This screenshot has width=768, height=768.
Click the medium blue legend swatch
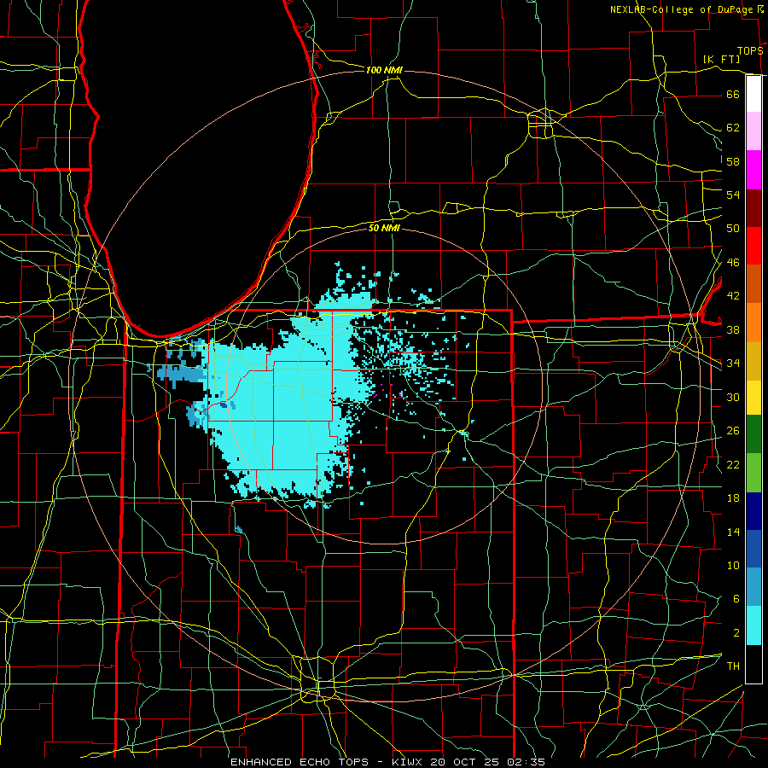click(753, 549)
